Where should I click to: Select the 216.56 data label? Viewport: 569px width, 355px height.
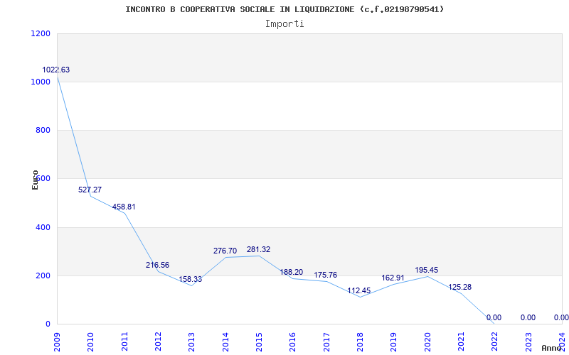[x=157, y=265]
